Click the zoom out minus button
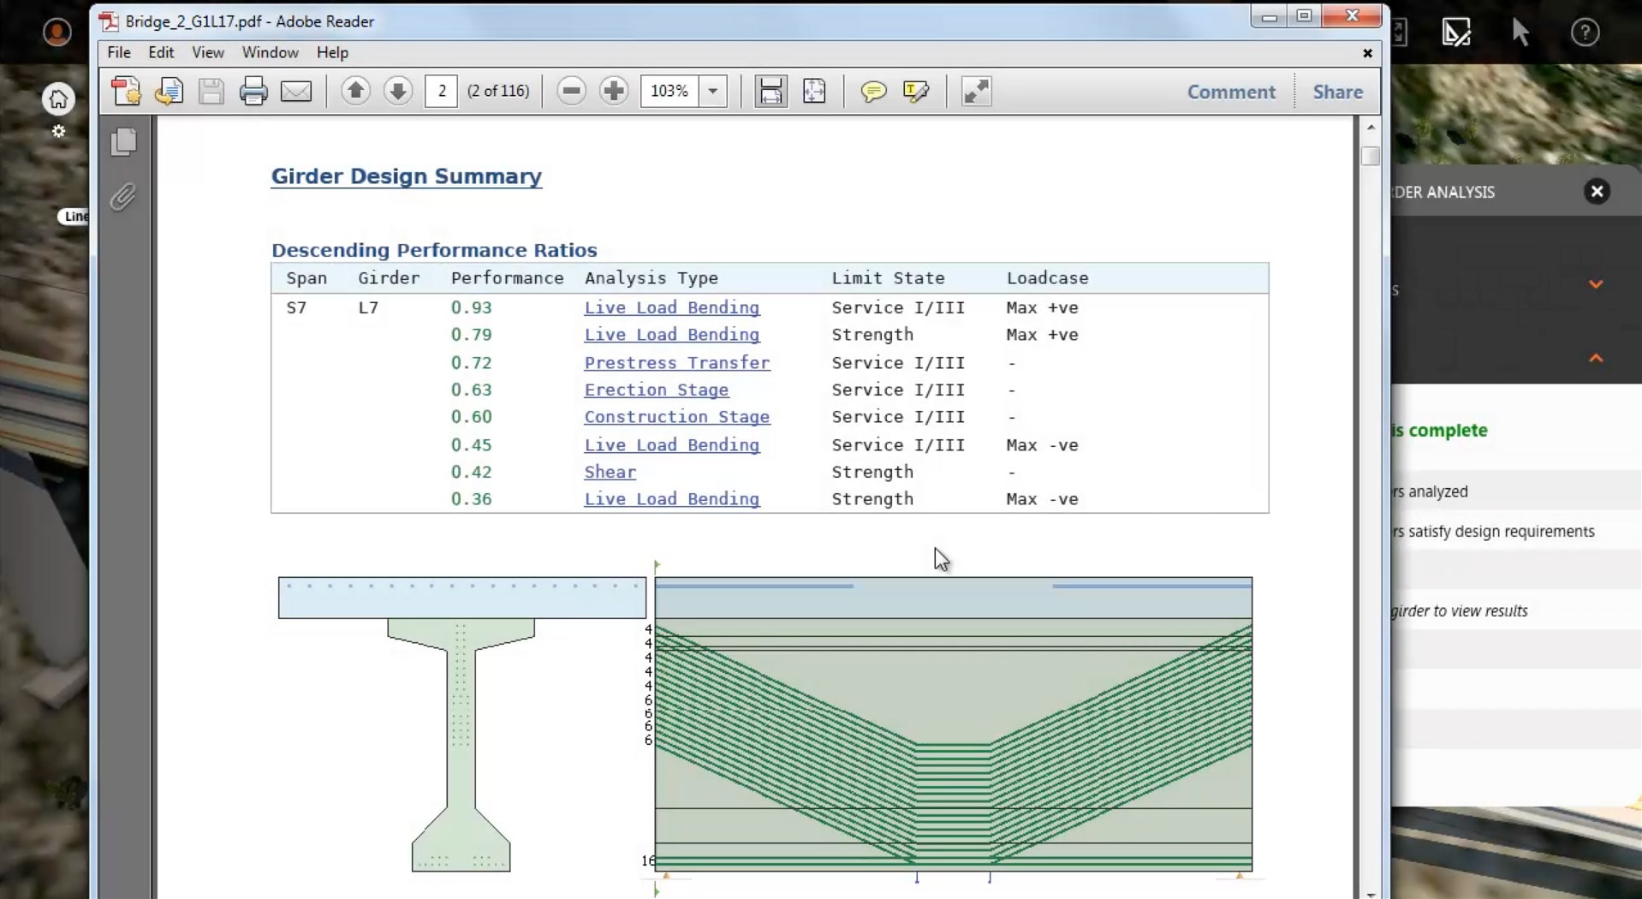The image size is (1642, 899). [x=571, y=91]
